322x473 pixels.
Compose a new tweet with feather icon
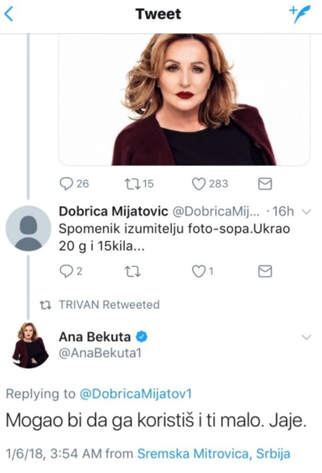[300, 14]
